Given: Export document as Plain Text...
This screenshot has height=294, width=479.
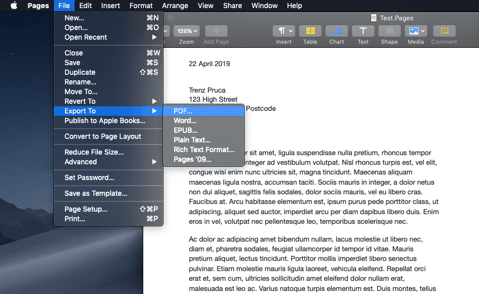Looking at the screenshot, I should point(204,140).
